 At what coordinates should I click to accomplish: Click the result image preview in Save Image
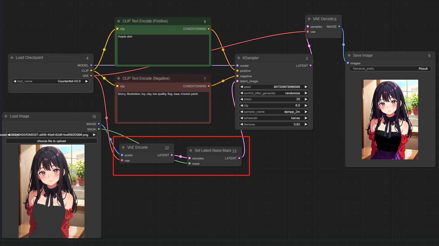coord(390,119)
